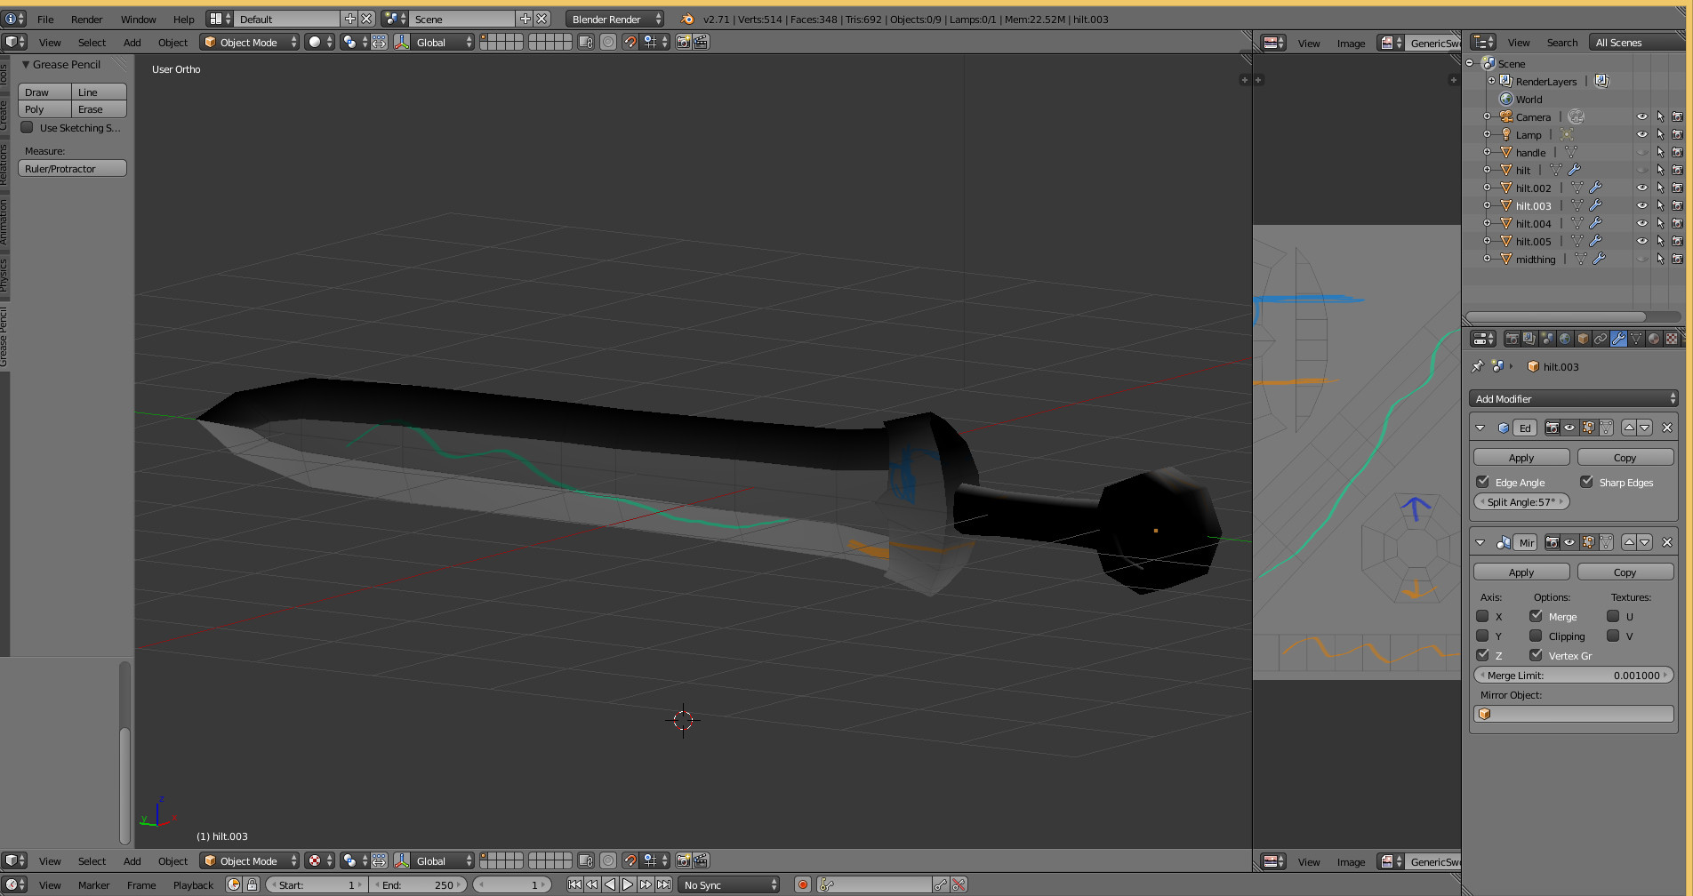1693x896 pixels.
Task: Open the Object Mode dropdown
Action: pyautogui.click(x=249, y=42)
